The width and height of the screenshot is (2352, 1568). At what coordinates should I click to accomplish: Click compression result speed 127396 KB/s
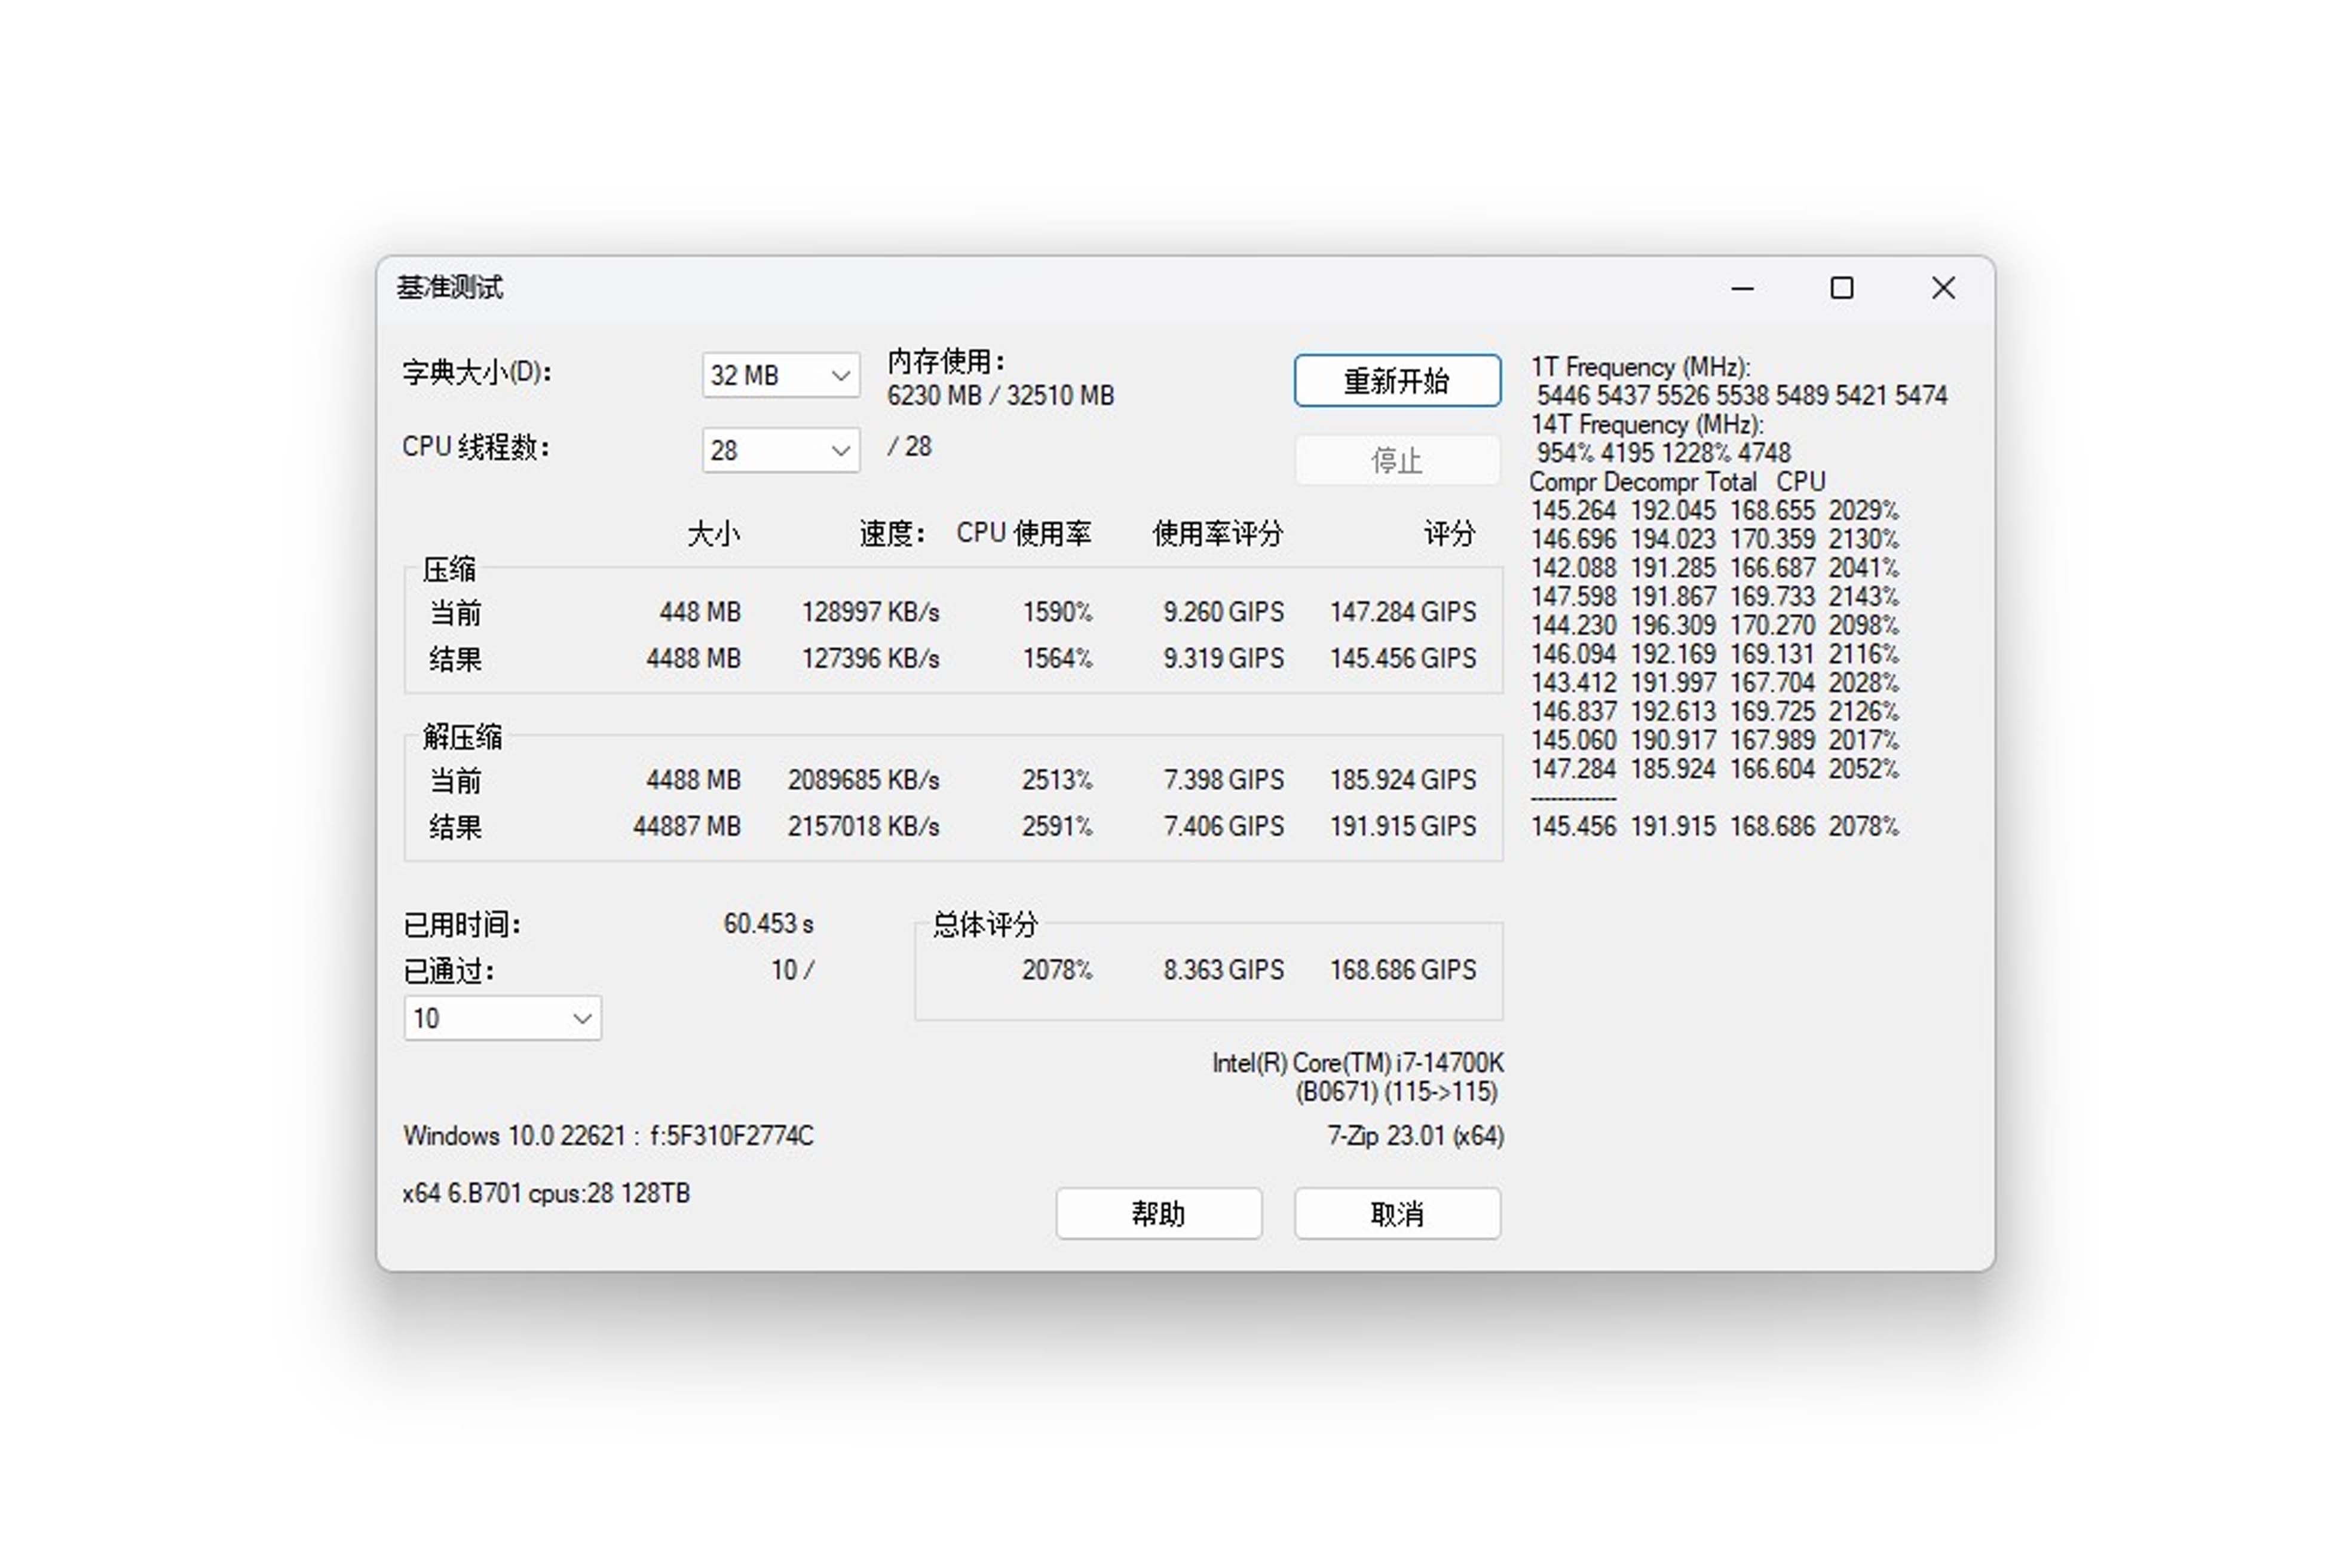[x=870, y=659]
